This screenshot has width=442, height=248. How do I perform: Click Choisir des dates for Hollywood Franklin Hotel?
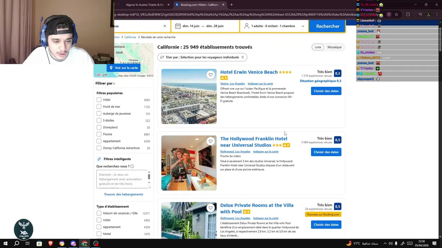click(x=326, y=152)
